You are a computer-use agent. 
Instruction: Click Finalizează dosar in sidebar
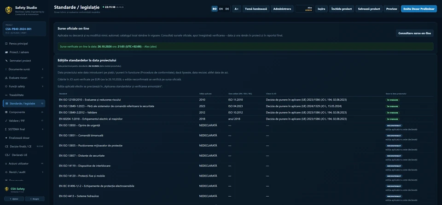coord(24,138)
